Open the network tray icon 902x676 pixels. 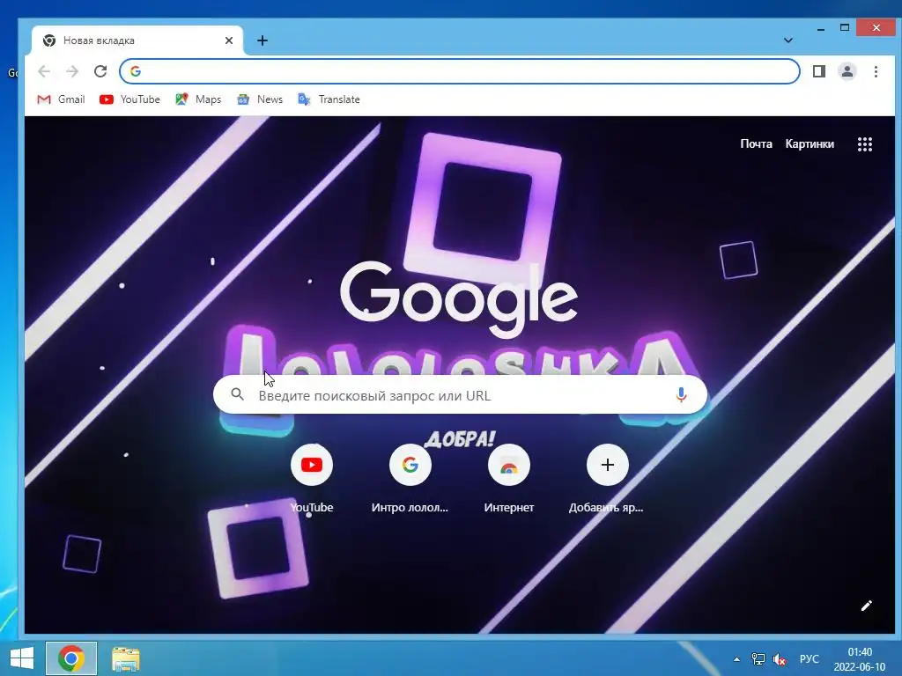point(758,659)
